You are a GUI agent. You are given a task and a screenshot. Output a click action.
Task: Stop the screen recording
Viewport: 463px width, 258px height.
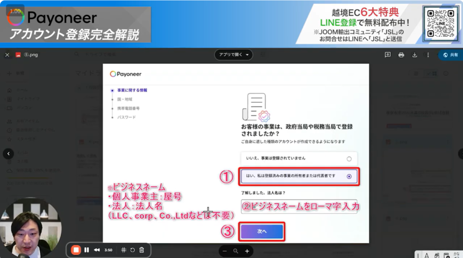pos(76,250)
